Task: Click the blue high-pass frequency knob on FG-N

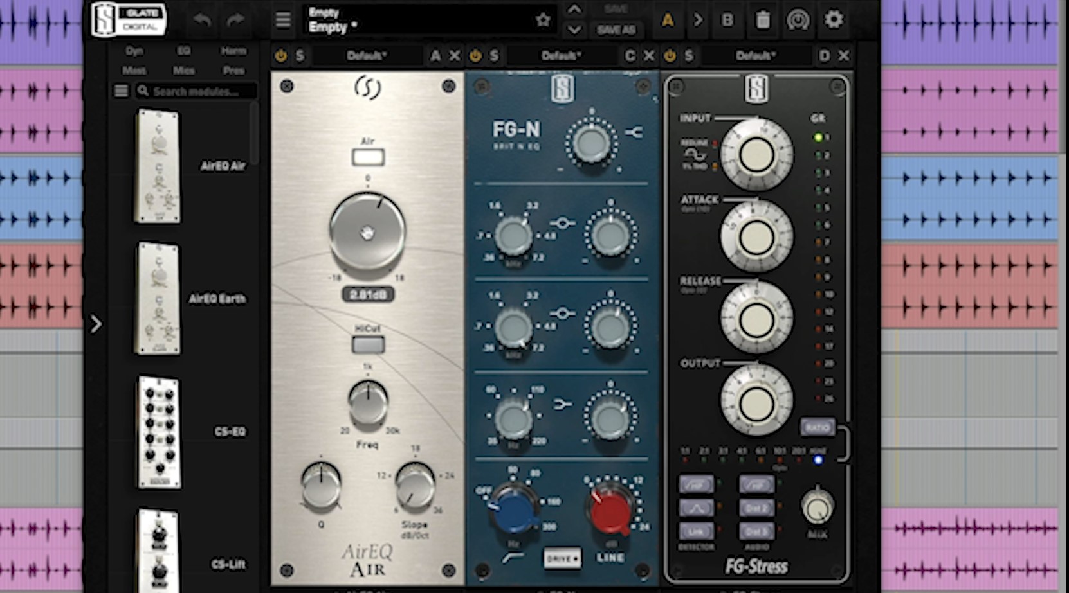Action: tap(513, 509)
